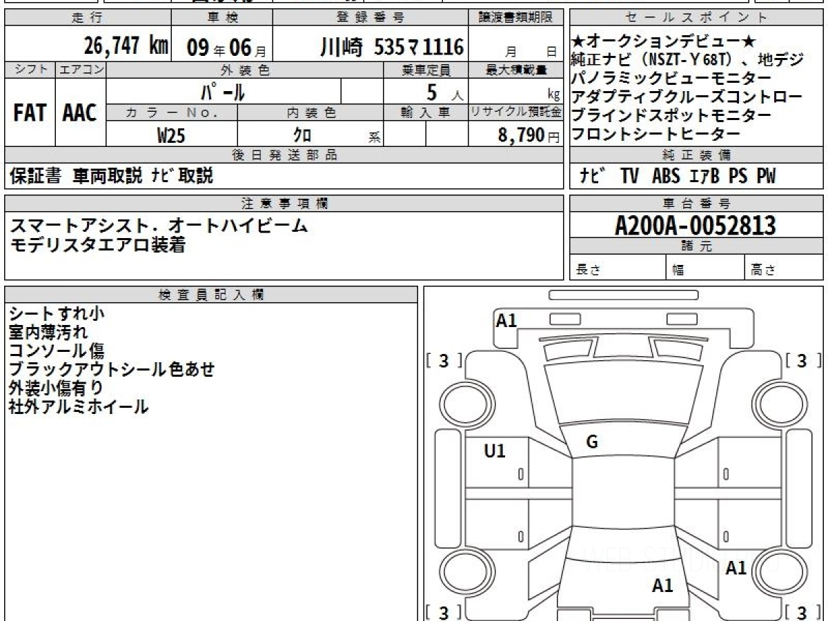828x621 pixels.
Task: Click the パノラミックビューモニター line
Action: click(671, 79)
